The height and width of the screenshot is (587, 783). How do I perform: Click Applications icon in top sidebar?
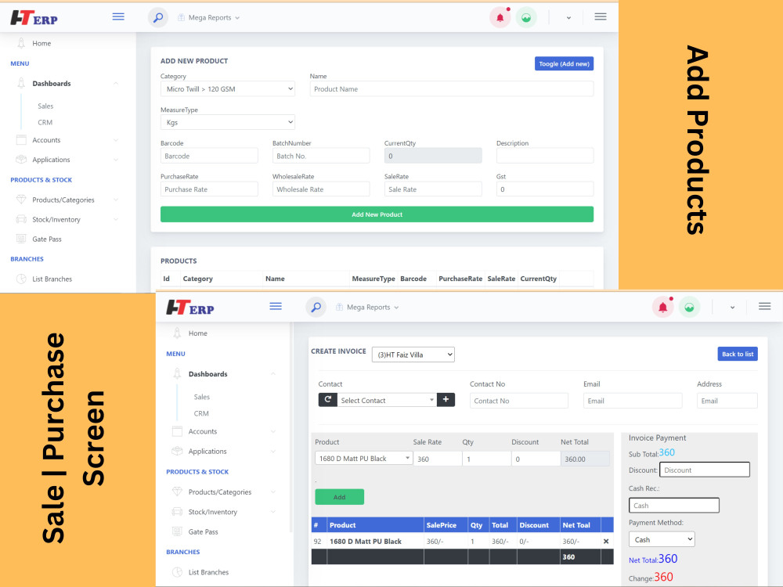coord(21,160)
